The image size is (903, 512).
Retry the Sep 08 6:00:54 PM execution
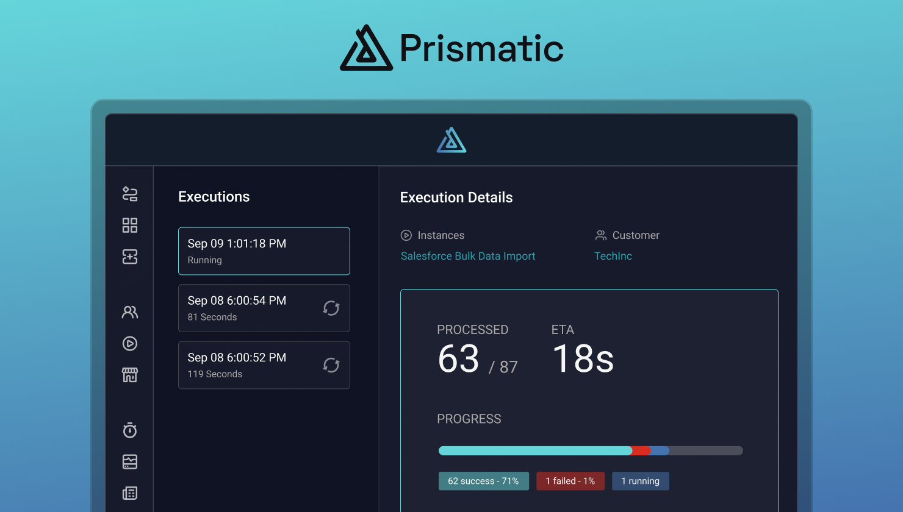point(331,308)
